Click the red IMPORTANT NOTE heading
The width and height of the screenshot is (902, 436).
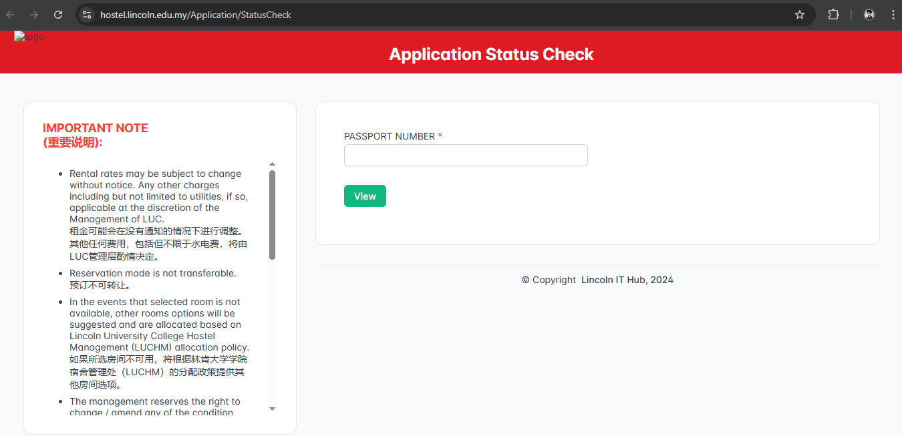pyautogui.click(x=96, y=128)
